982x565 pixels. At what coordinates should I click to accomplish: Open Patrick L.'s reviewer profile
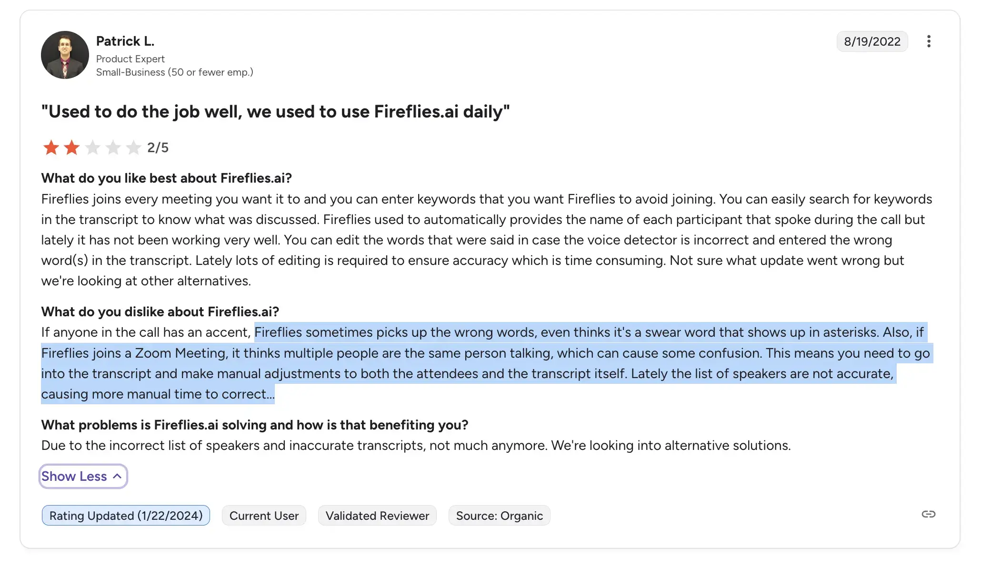pos(125,41)
